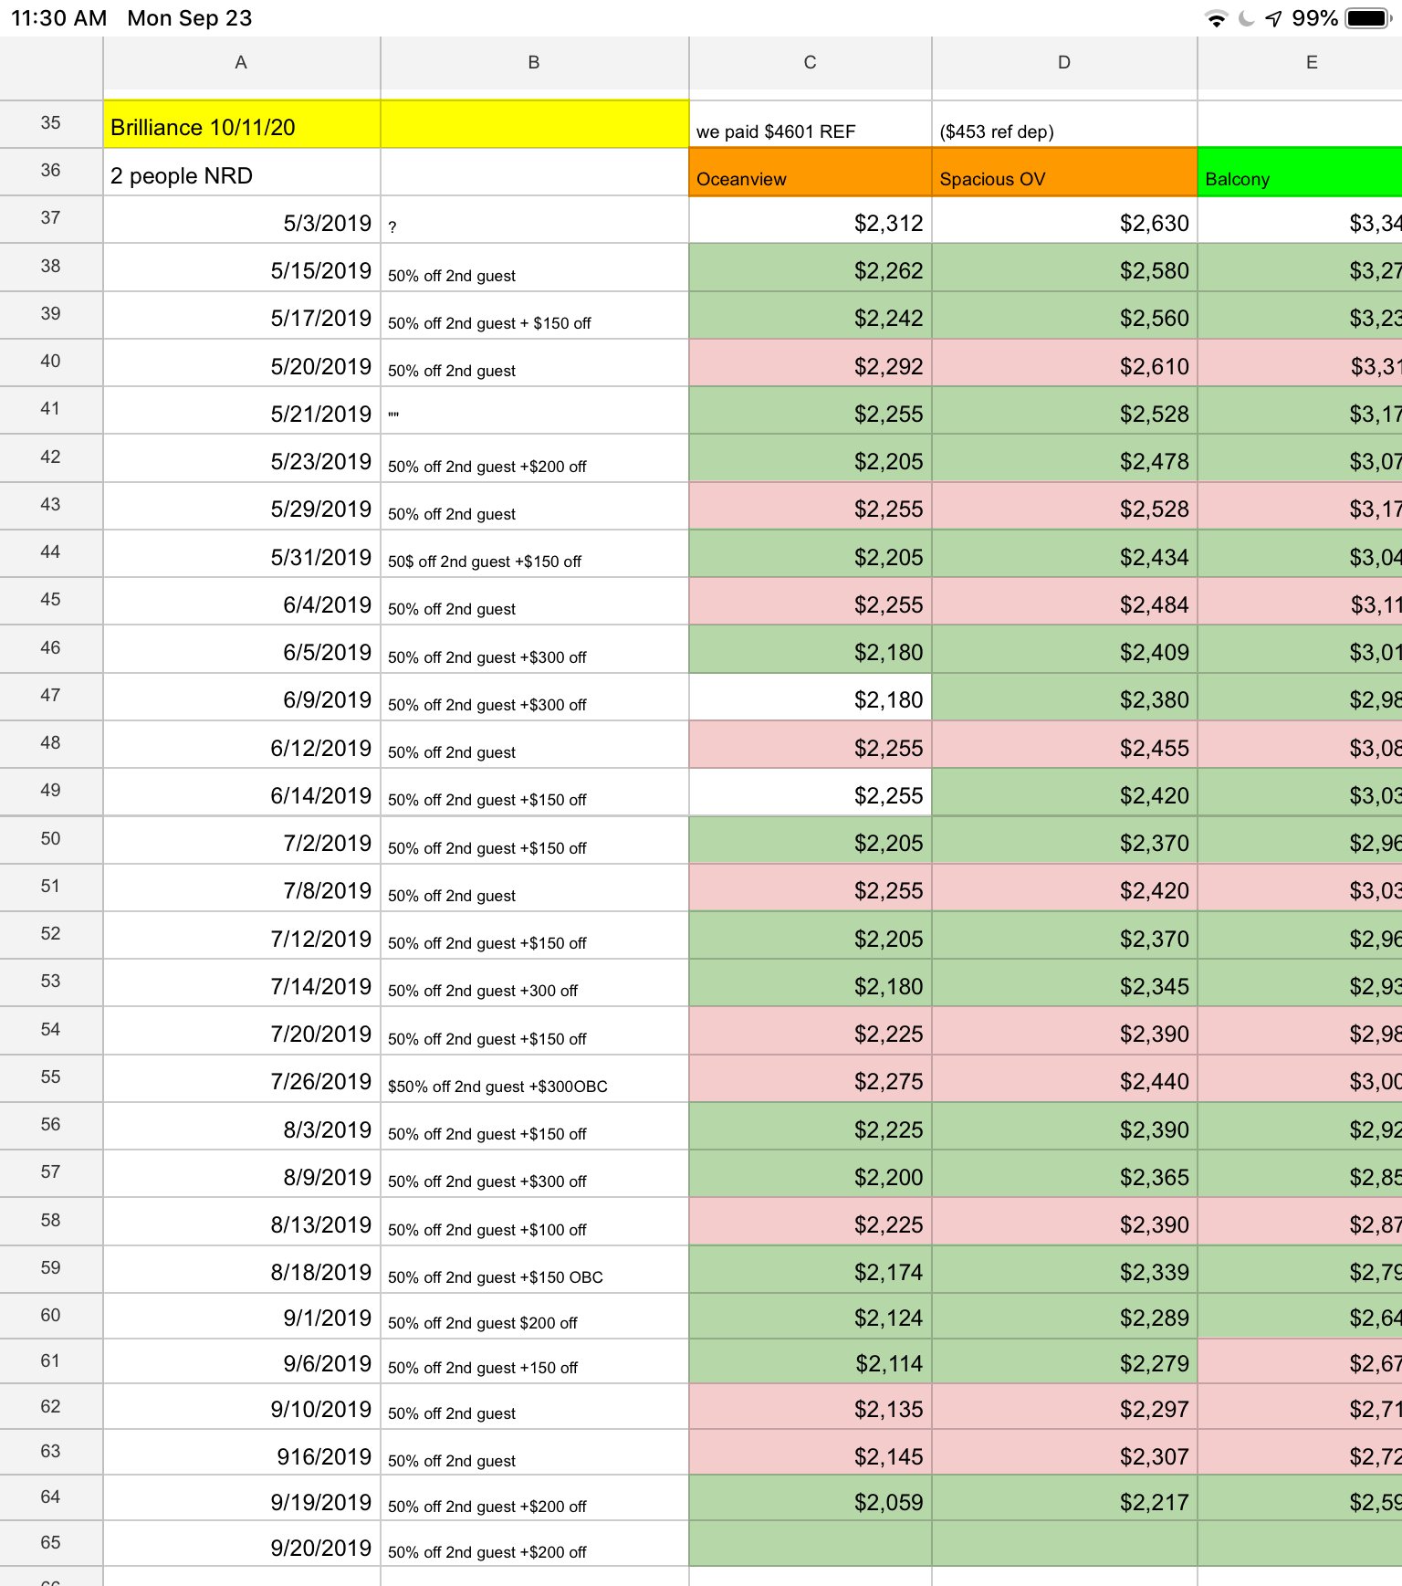Select '$50% off 2nd guest +$300OBC' note
Screen dimensions: 1402x1586
coord(535,1078)
